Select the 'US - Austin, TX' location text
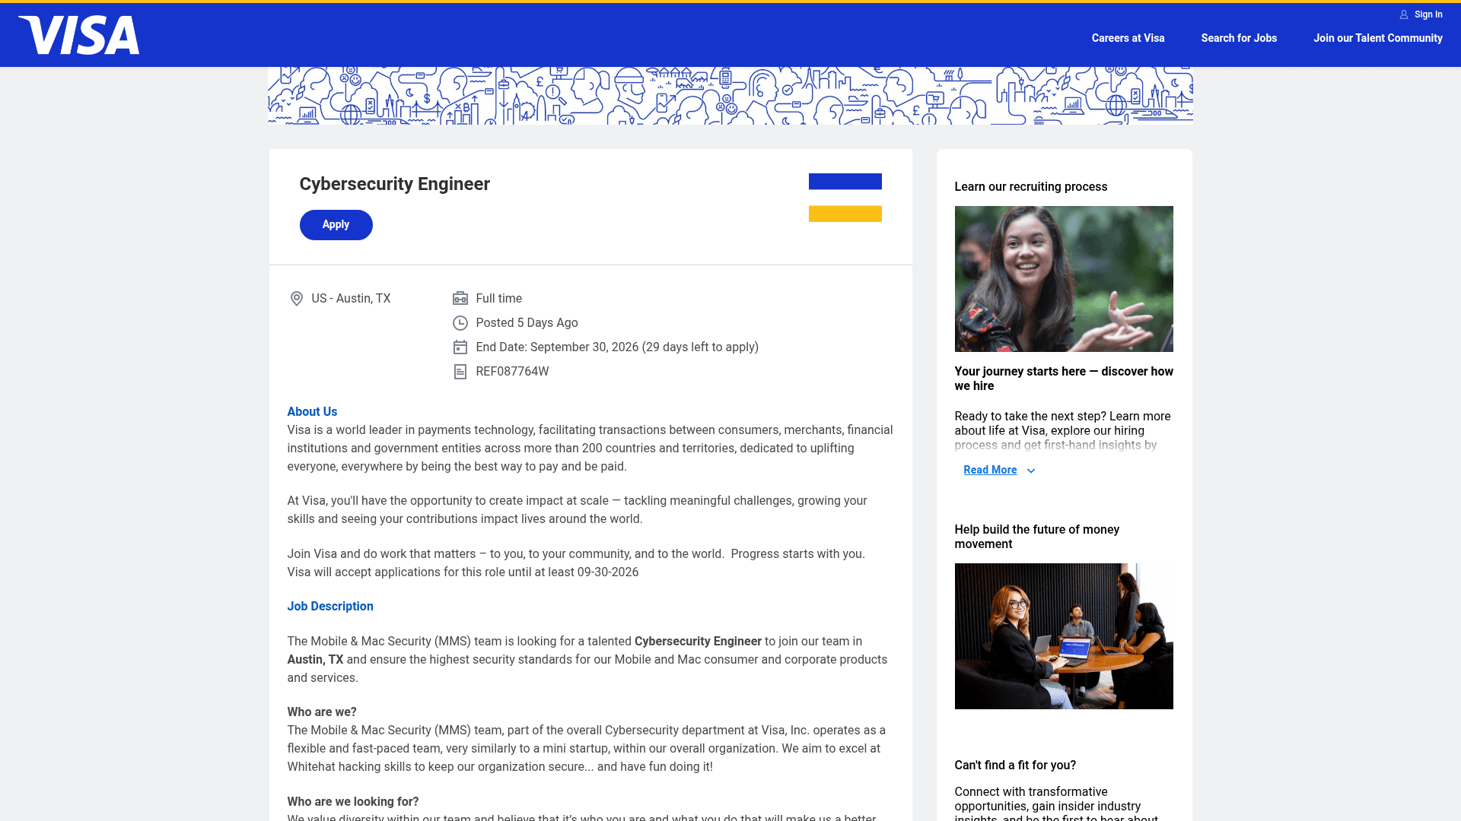 coord(351,299)
